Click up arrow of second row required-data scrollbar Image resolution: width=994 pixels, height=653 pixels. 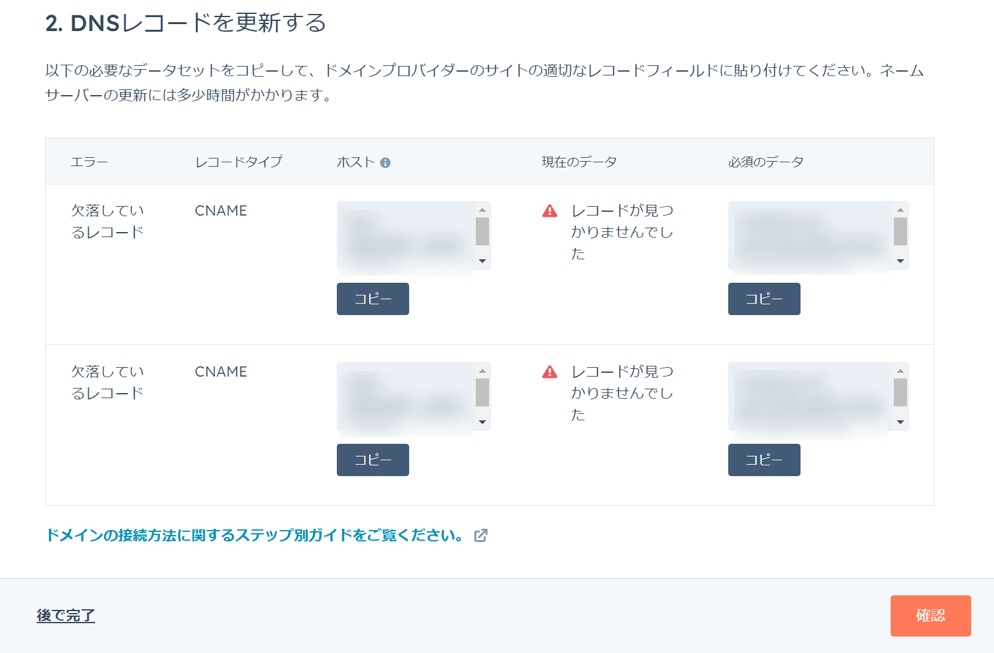coord(900,371)
